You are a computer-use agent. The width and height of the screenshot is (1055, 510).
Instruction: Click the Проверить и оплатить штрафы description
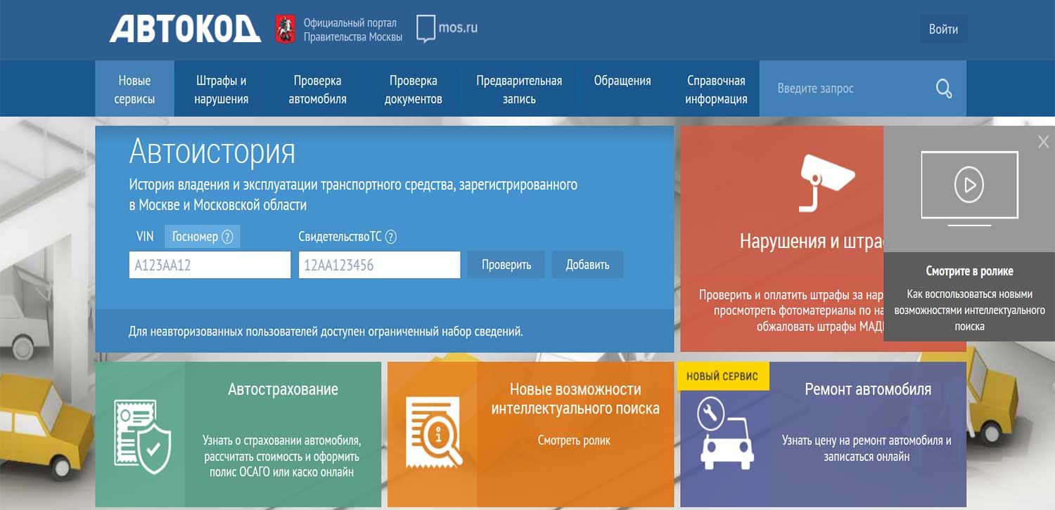(791, 310)
